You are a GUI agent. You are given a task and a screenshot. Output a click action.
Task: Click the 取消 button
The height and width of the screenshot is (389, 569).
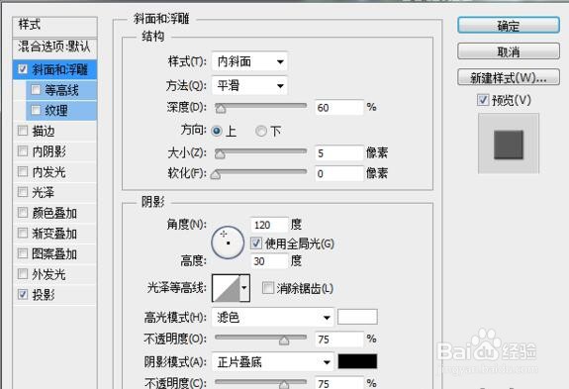pyautogui.click(x=509, y=51)
